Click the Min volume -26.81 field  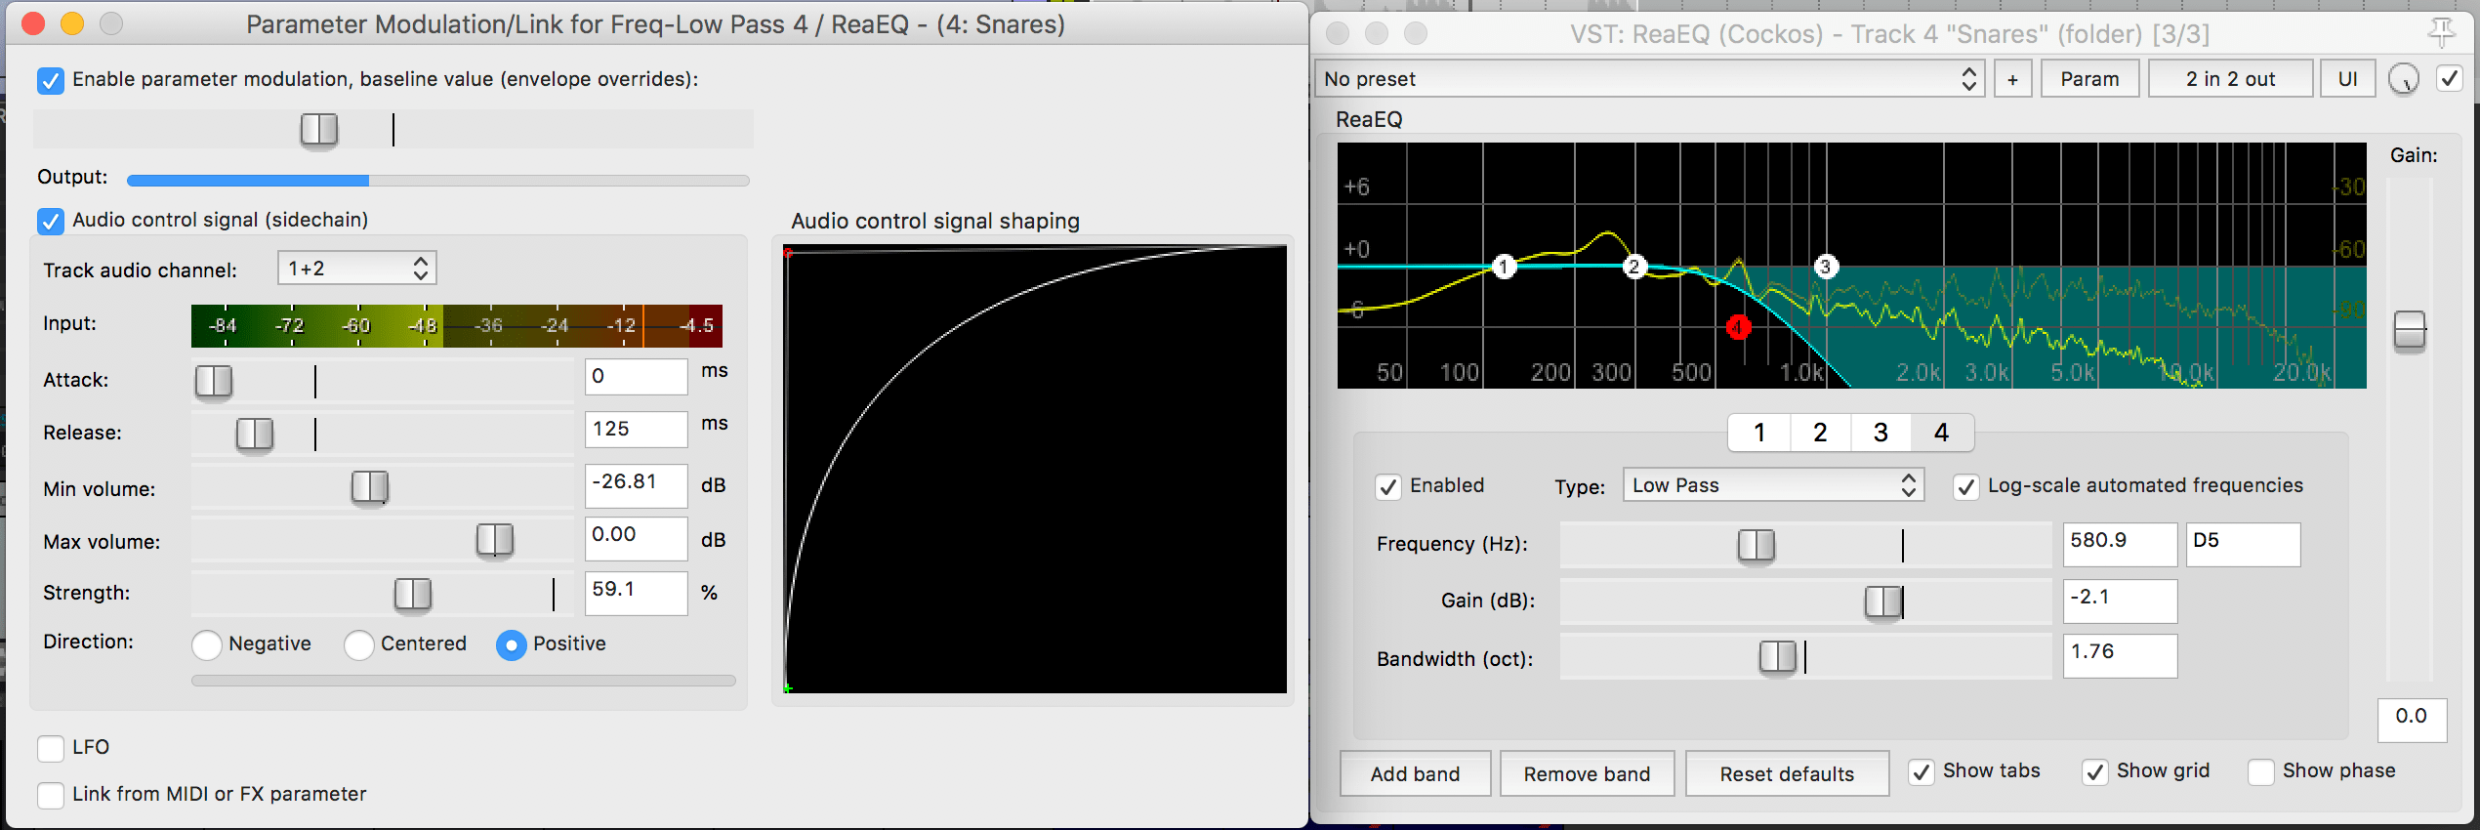click(x=637, y=485)
